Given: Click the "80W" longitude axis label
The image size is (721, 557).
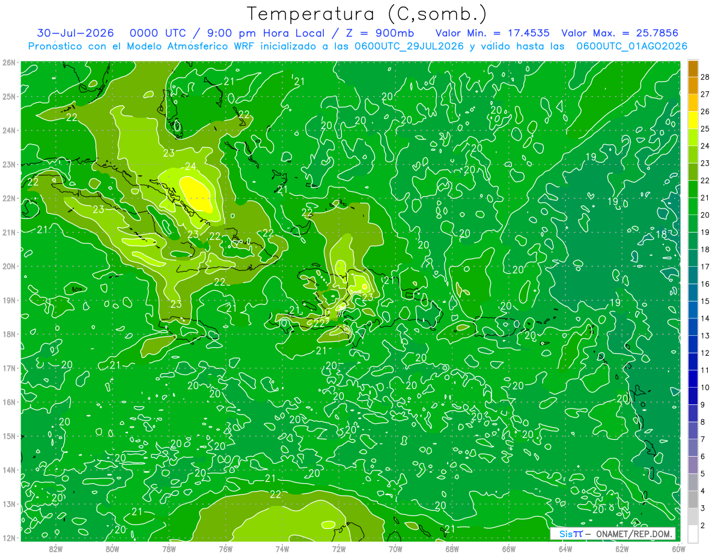Looking at the screenshot, I should (112, 549).
